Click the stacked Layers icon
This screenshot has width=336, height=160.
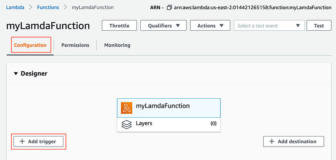click(127, 124)
